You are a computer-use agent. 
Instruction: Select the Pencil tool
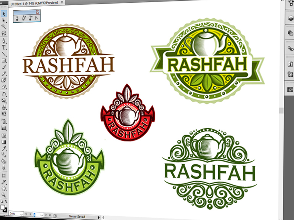[x=4, y=74]
